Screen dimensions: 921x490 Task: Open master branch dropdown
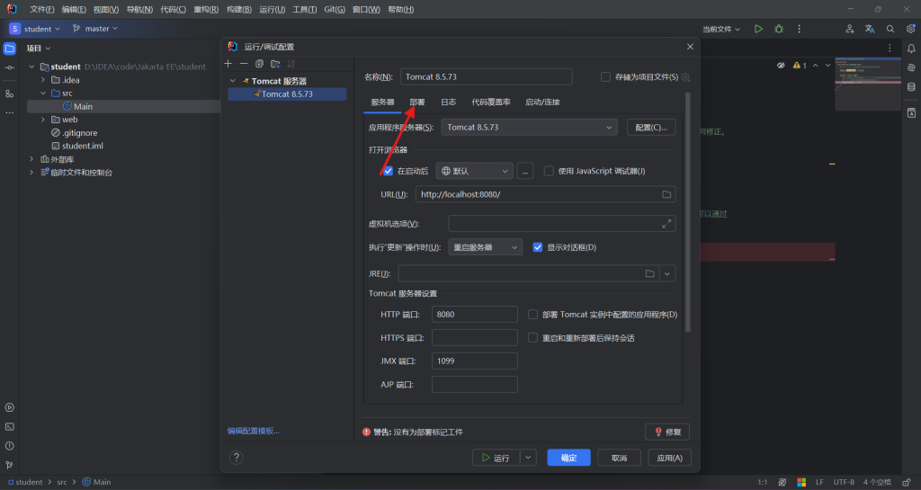pos(95,28)
